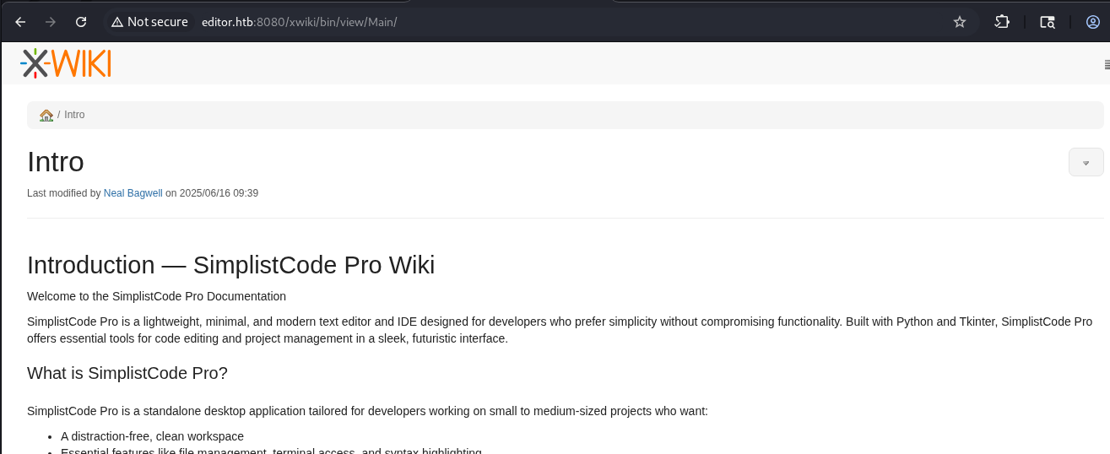Reload the current wiki page
This screenshot has height=454, width=1110.
click(81, 22)
